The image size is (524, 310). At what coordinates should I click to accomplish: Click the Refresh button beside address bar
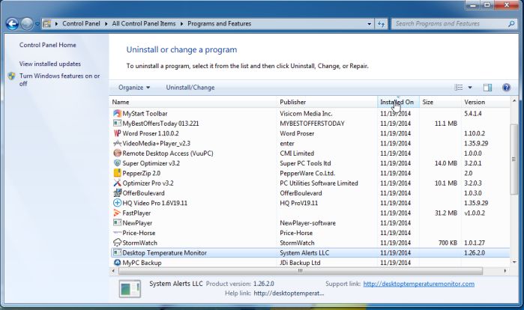tap(381, 24)
